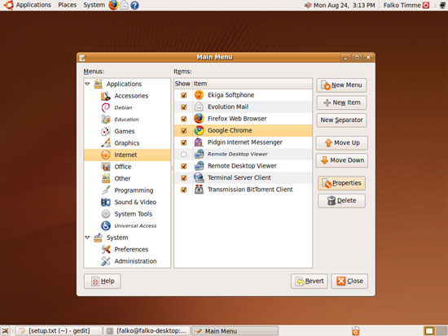This screenshot has width=448, height=336.
Task: Click the Office category icon
Action: point(105,167)
